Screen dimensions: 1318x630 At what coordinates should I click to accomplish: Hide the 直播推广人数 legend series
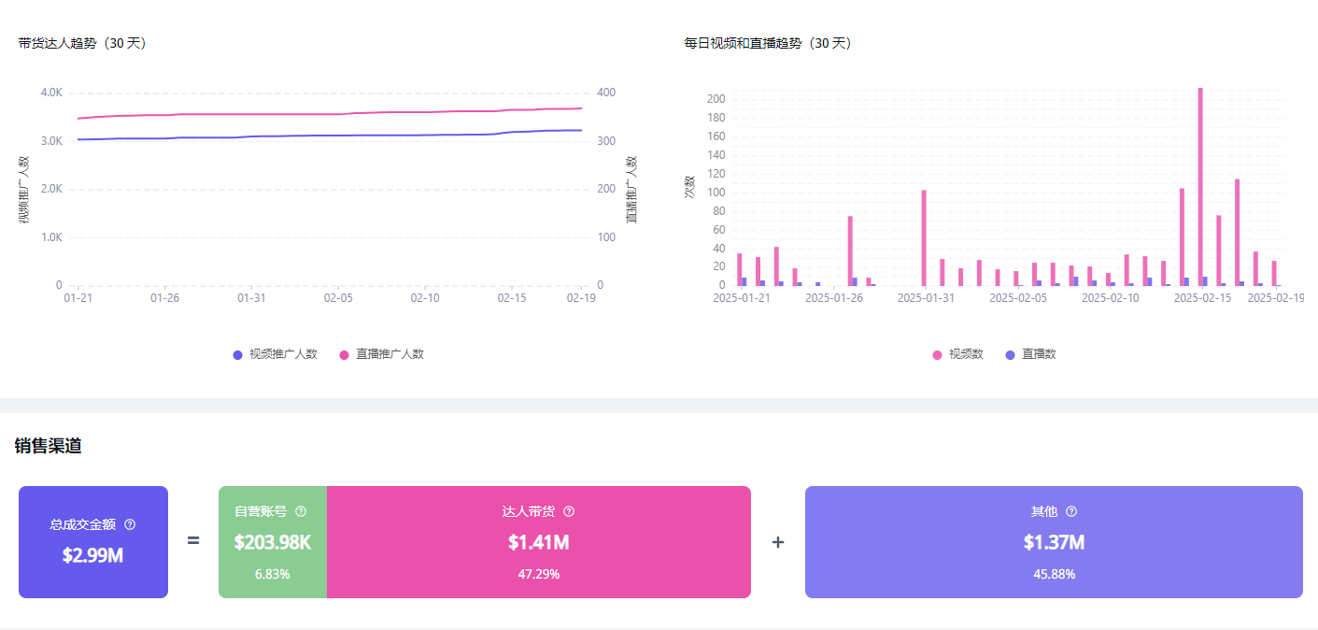381,354
